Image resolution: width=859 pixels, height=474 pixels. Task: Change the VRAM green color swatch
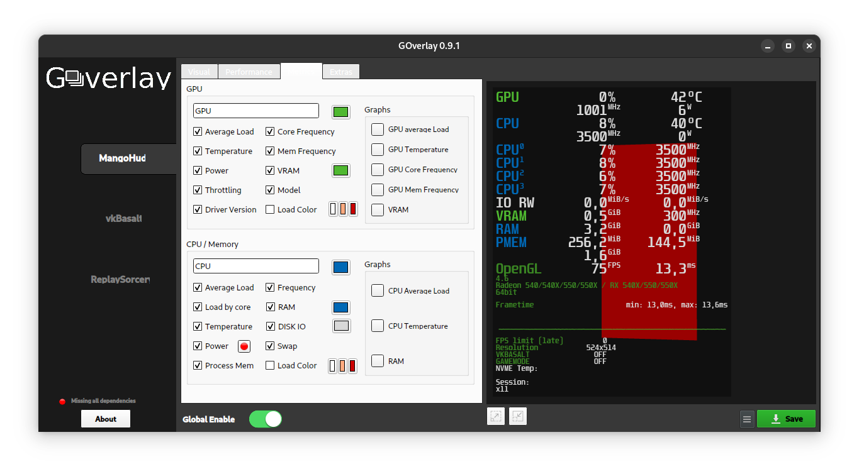click(341, 170)
